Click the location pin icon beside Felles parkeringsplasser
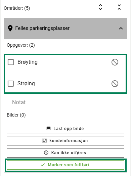This screenshot has width=131, height=176. click(x=10, y=29)
